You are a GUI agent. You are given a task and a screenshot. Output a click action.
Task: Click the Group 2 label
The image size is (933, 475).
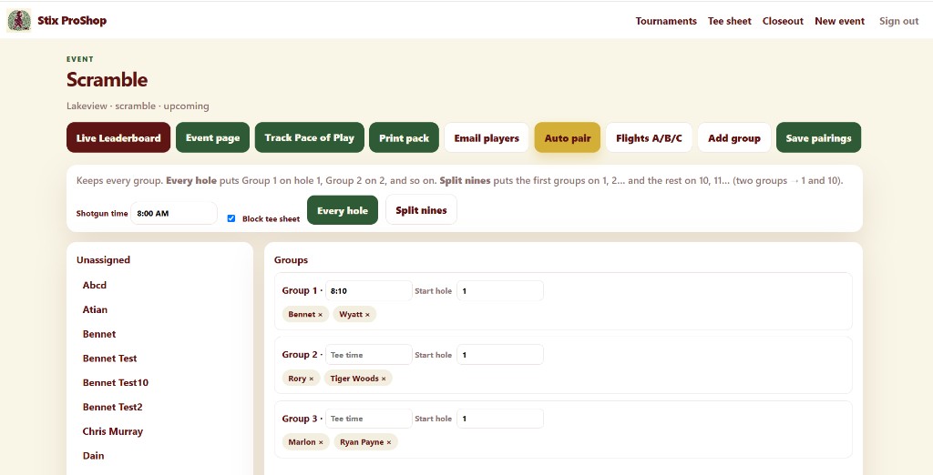click(299, 354)
